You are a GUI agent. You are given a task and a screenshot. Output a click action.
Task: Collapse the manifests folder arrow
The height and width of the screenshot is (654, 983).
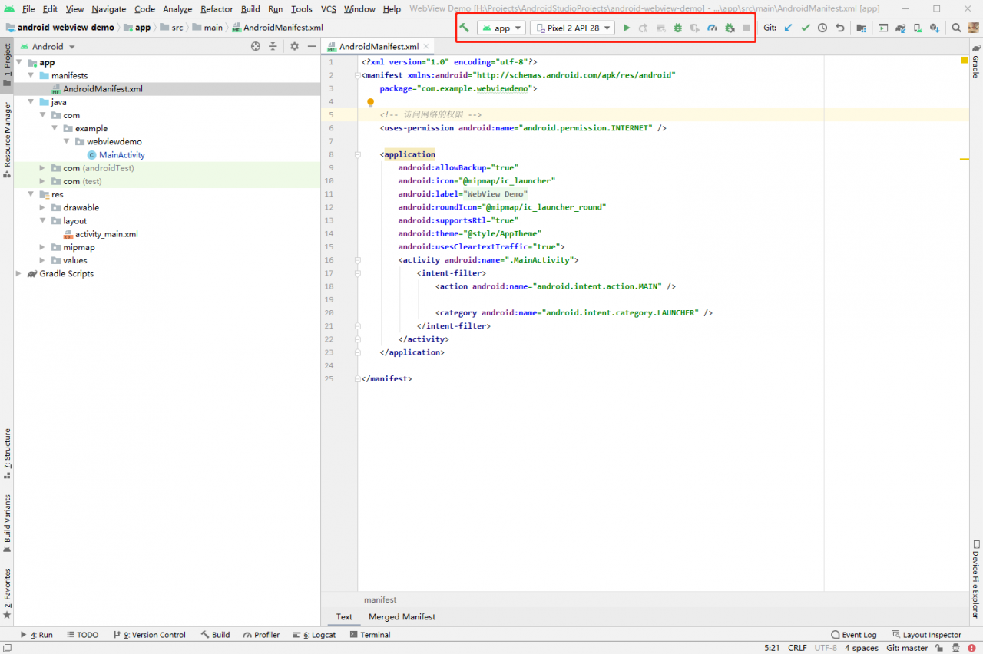(x=31, y=75)
